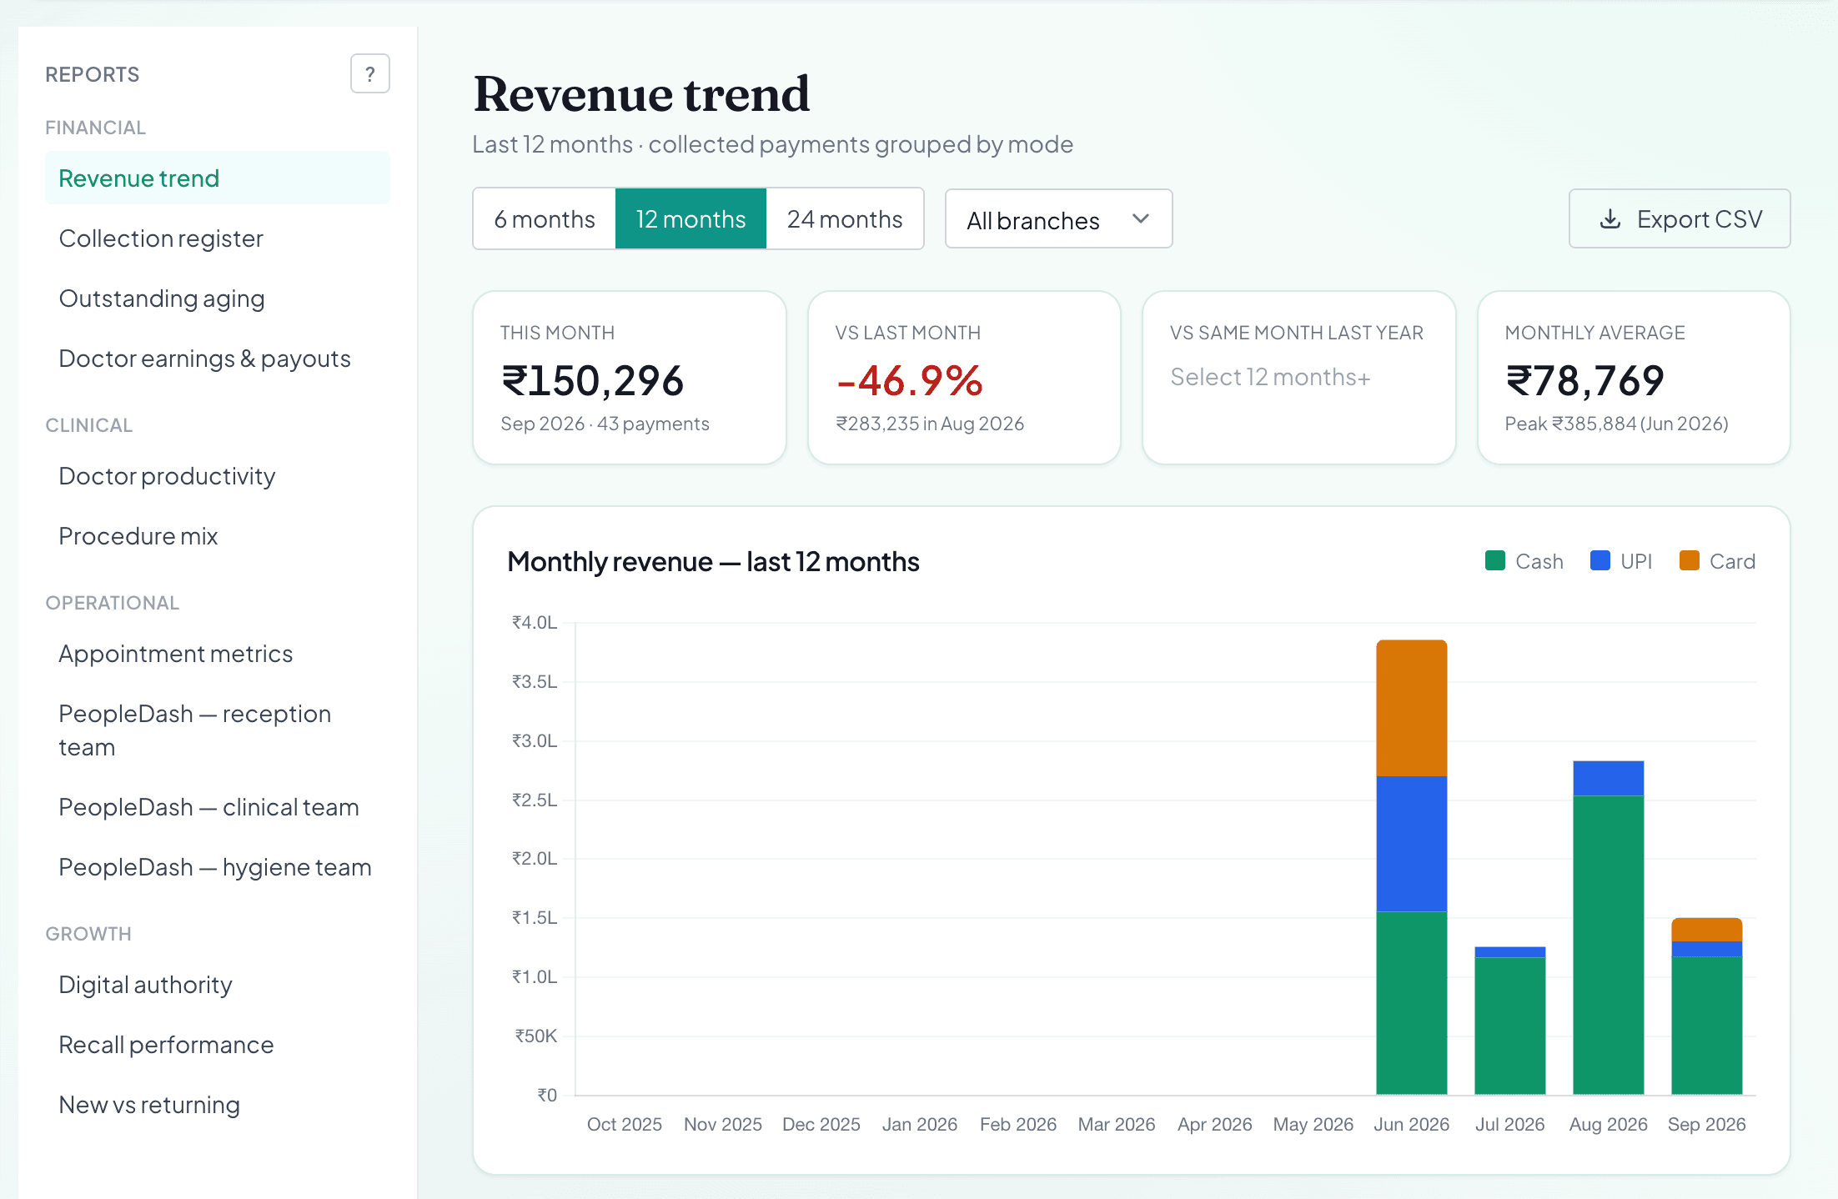
Task: Switch to the 24 months range
Action: coord(845,218)
